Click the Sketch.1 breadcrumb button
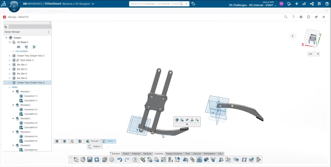Image resolution: width=331 pixels, height=167 pixels. (95, 147)
